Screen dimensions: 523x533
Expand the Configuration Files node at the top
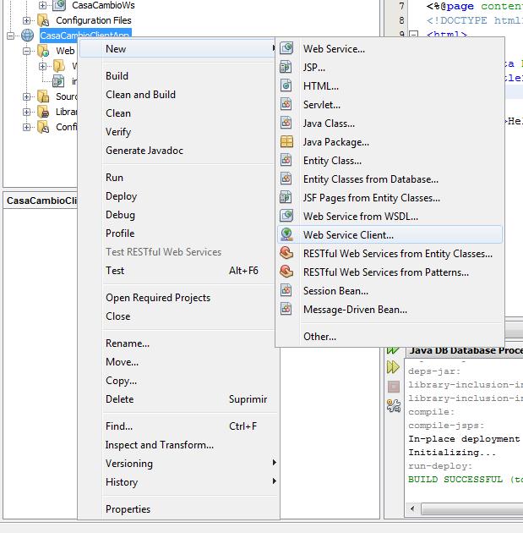tap(26, 20)
